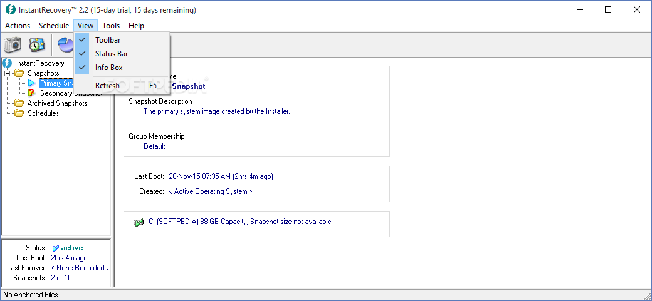Click the Schedules folder icon
Screen dimensions: 652x301
pyautogui.click(x=19, y=113)
